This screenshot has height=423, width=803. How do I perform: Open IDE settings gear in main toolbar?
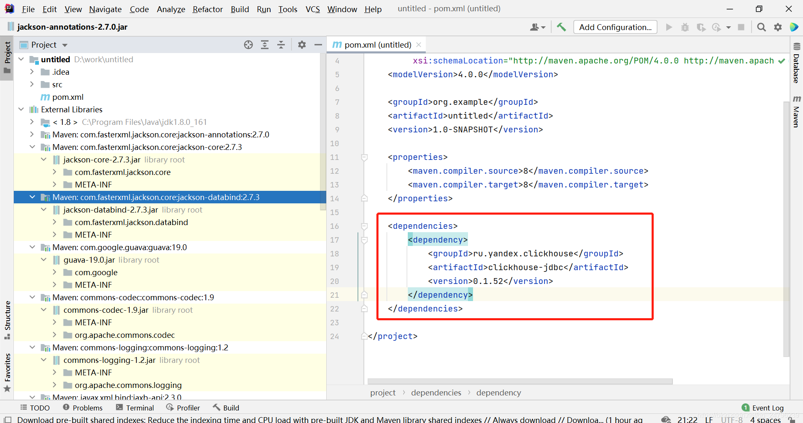click(x=778, y=27)
